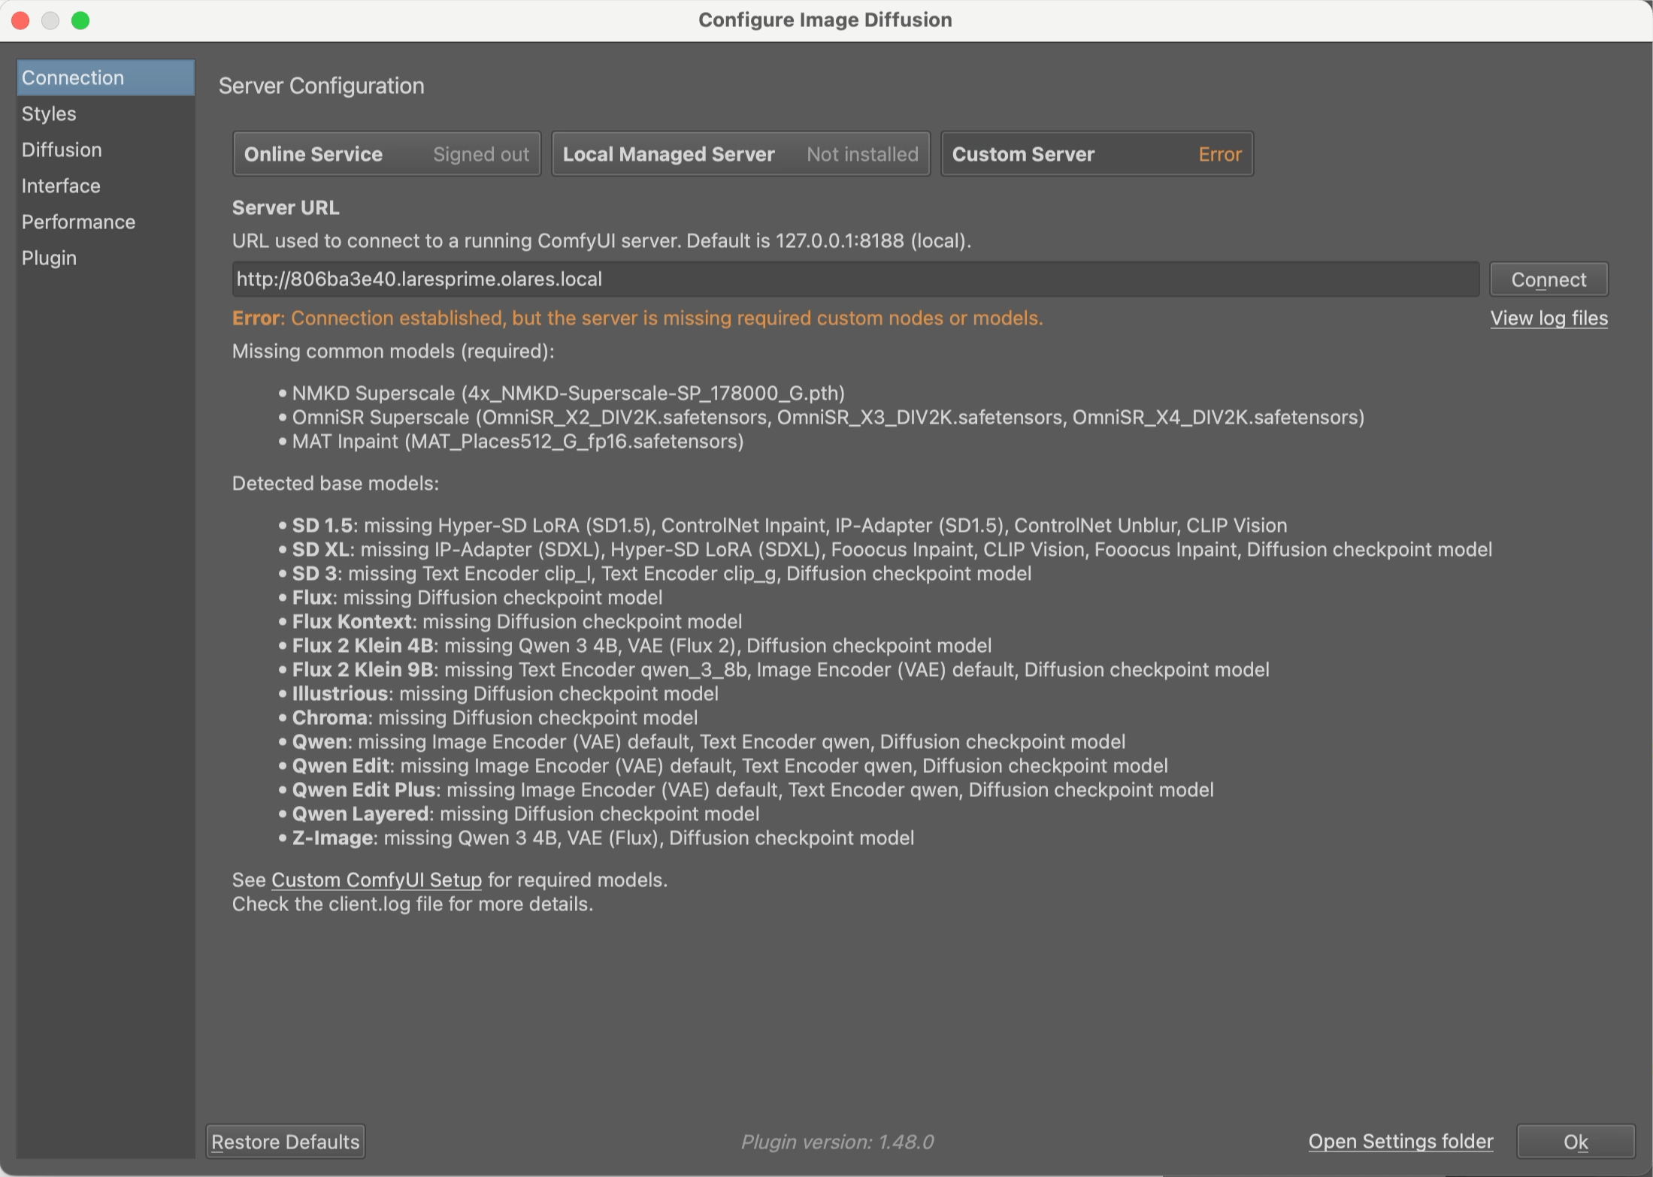
Task: Follow the Custom ComfyUI Setup link
Action: [376, 880]
